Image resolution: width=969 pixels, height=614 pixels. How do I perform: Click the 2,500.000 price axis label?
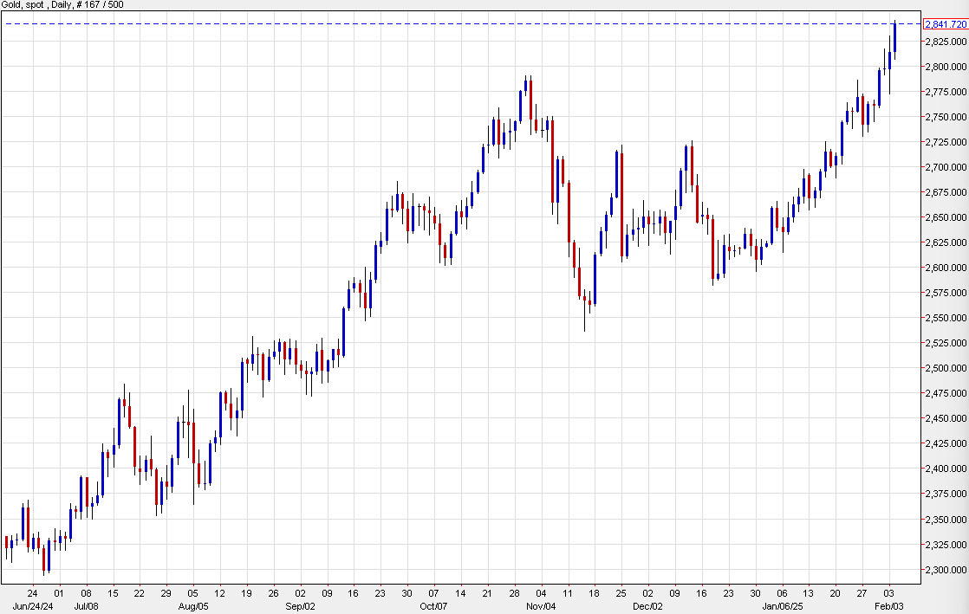pos(946,368)
